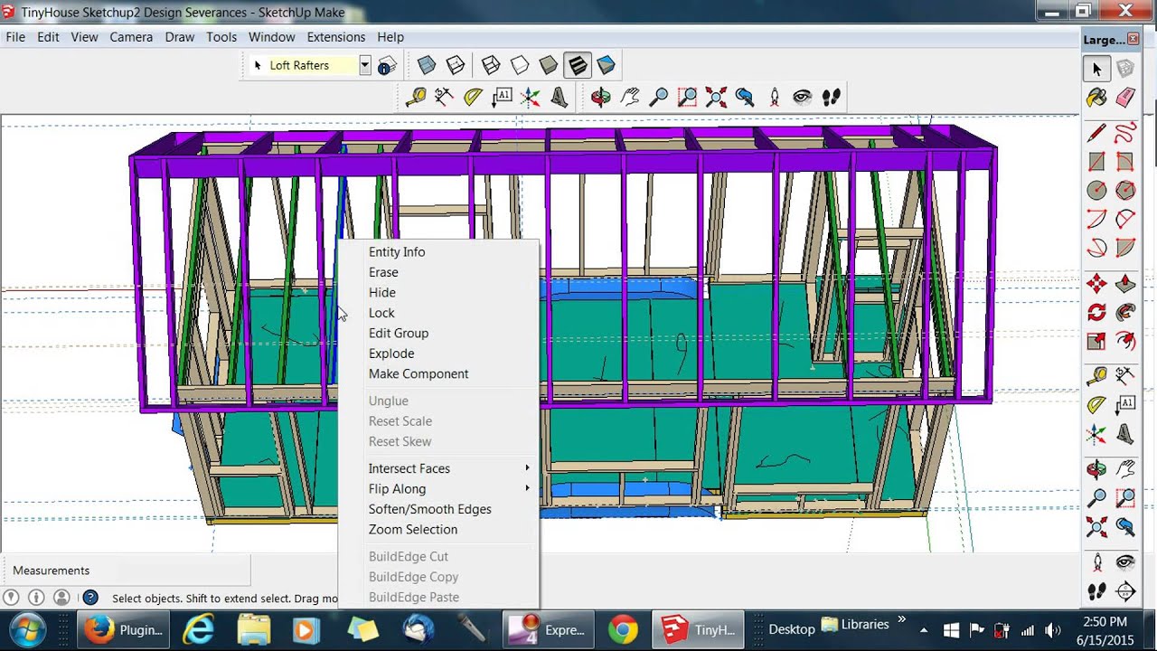The height and width of the screenshot is (651, 1157).
Task: Open the status bar help icon
Action: pyautogui.click(x=89, y=598)
